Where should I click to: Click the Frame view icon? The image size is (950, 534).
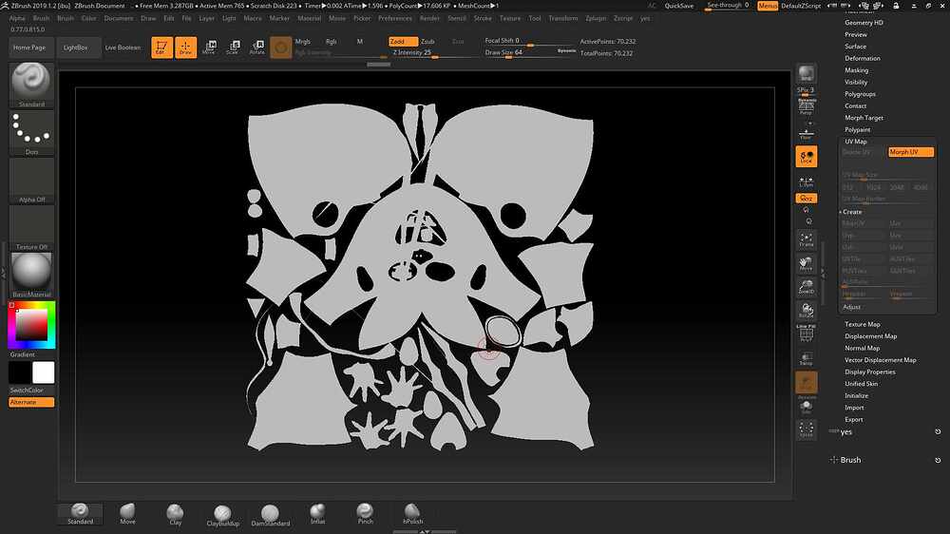click(806, 240)
